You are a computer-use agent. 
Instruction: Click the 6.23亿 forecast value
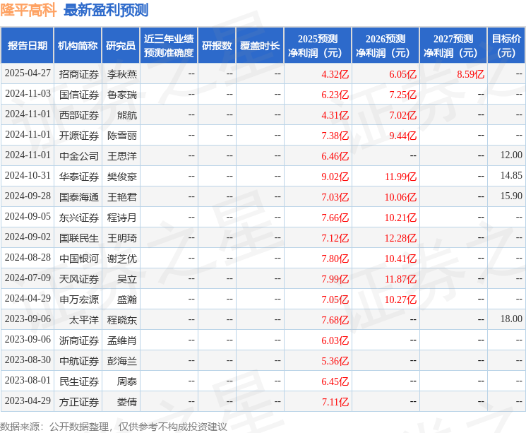click(335, 95)
